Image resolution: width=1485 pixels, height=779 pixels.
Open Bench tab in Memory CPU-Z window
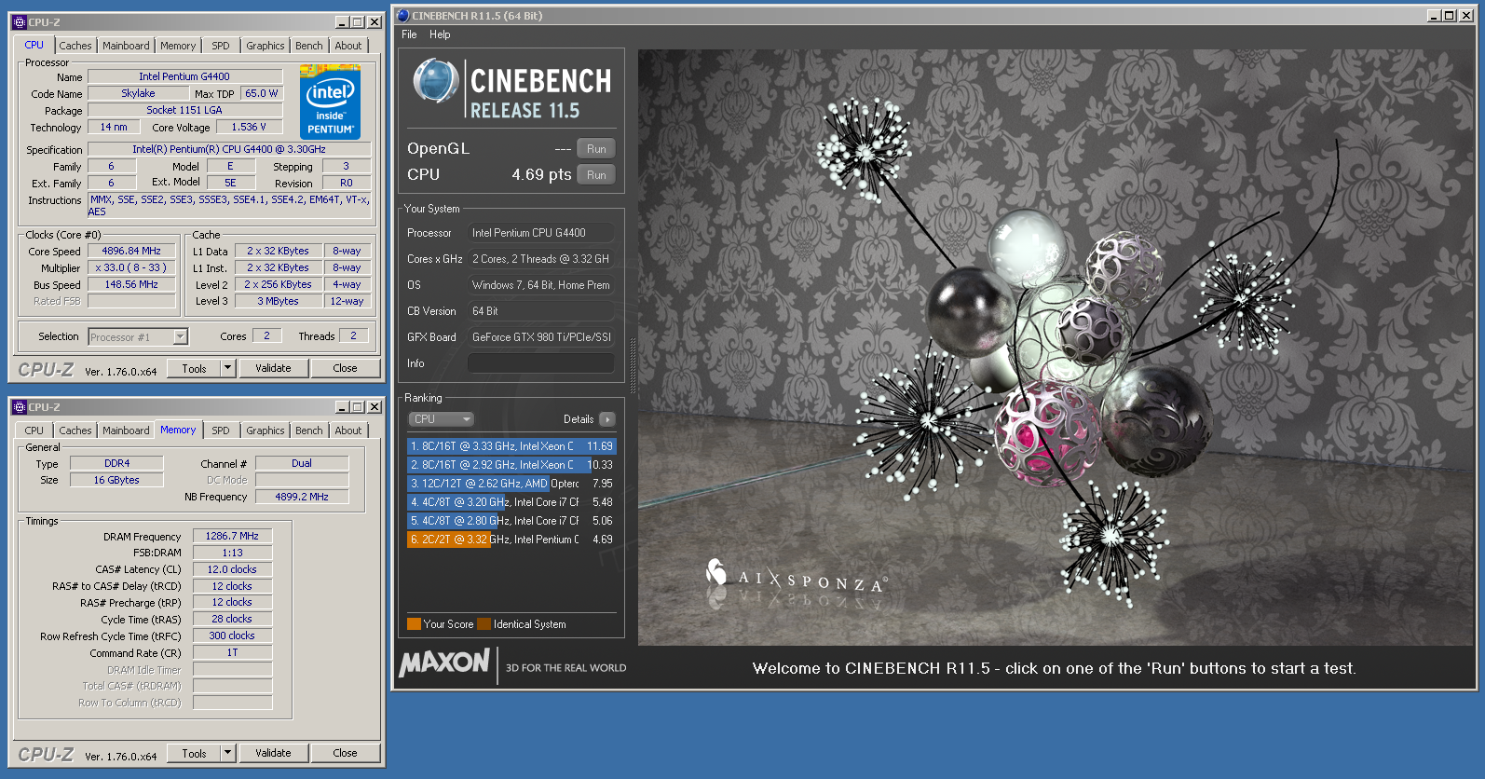point(309,430)
